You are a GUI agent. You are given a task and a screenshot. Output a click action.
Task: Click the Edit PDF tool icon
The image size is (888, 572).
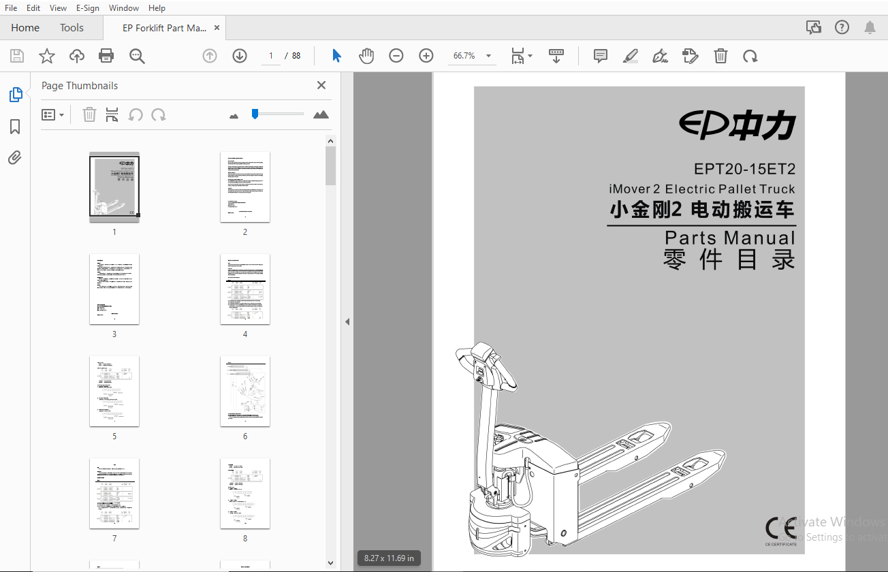click(691, 56)
